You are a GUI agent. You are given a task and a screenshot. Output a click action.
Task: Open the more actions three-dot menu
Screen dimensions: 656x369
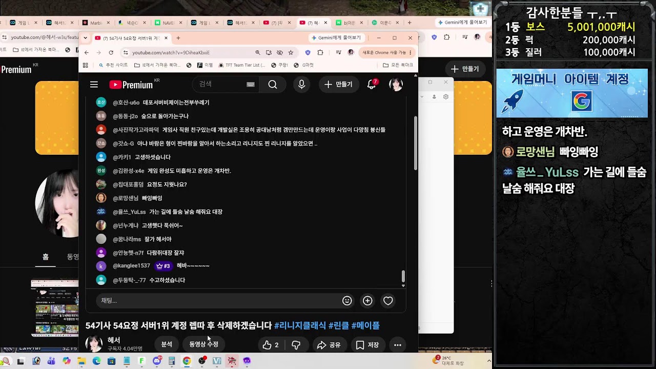(x=398, y=345)
